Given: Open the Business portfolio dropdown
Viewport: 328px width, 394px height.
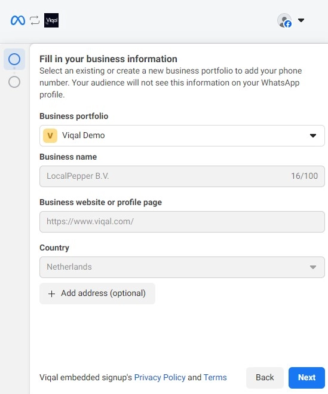Looking at the screenshot, I should click(x=182, y=136).
